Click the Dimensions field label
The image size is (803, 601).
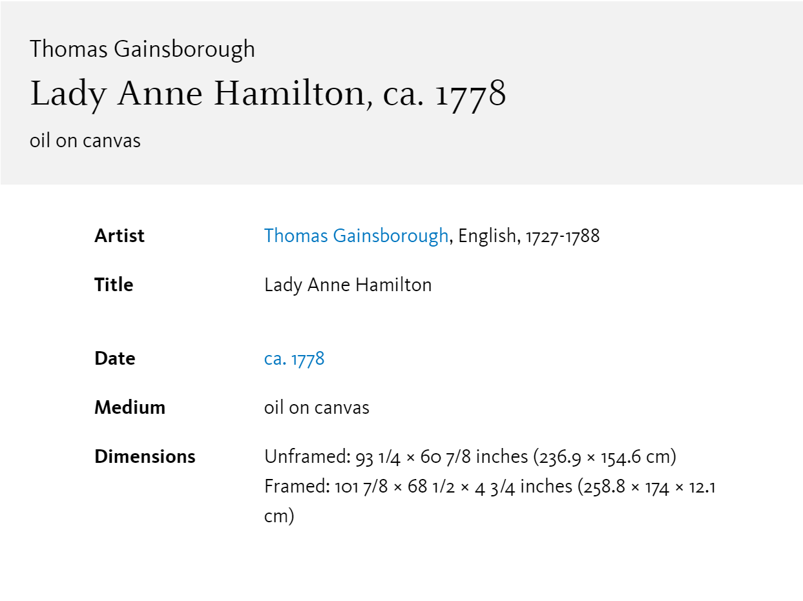(145, 456)
